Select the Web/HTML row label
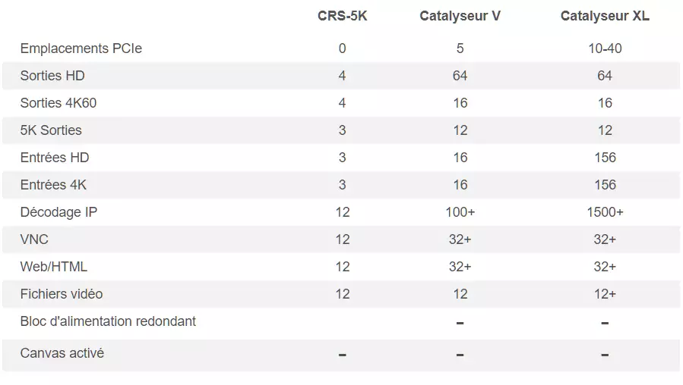This screenshot has height=385, width=683. (x=54, y=266)
